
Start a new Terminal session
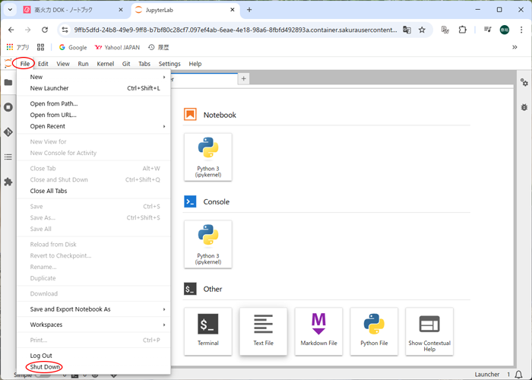(x=207, y=331)
